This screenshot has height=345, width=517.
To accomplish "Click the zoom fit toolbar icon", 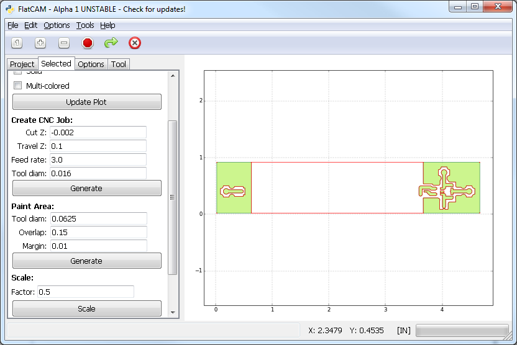I will click(x=17, y=43).
